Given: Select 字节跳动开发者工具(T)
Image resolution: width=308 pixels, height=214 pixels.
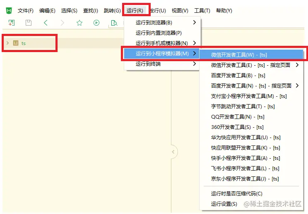Looking at the screenshot, I should point(251,107).
